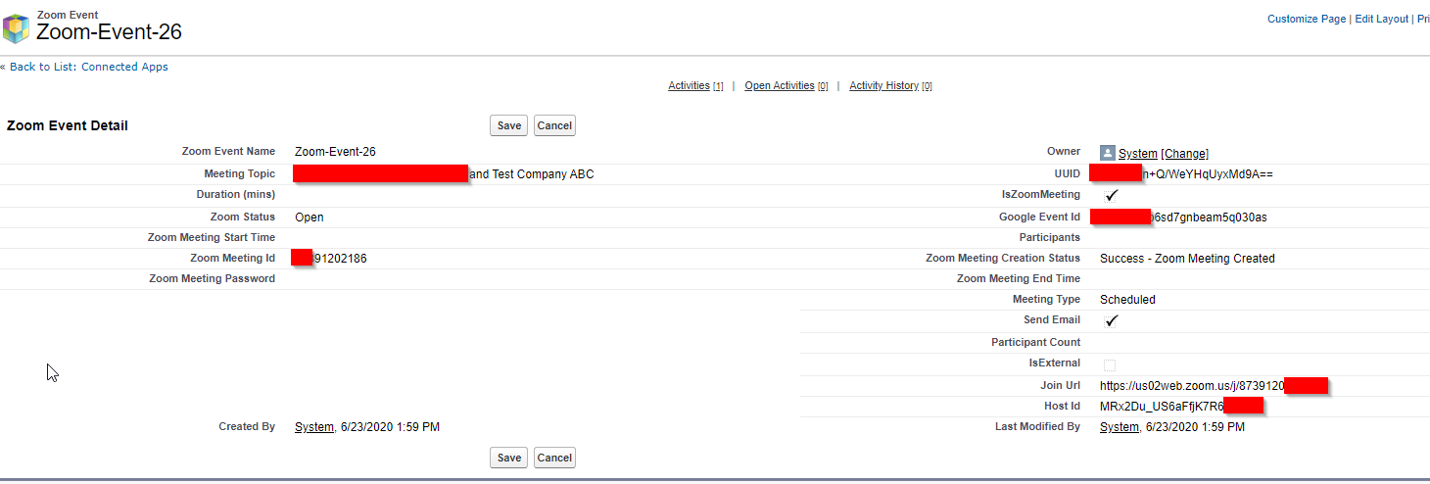Viewport: 1430px width, 484px height.
Task: Click the Created By timestamp 6/23/2020 1:59 PM
Action: point(390,427)
